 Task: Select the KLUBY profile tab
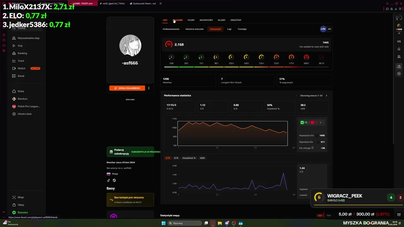coord(222,20)
